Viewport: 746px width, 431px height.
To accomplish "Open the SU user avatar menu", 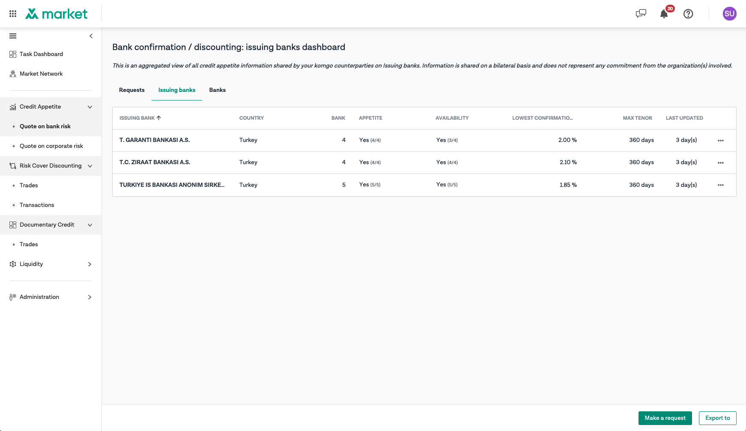I will point(729,14).
